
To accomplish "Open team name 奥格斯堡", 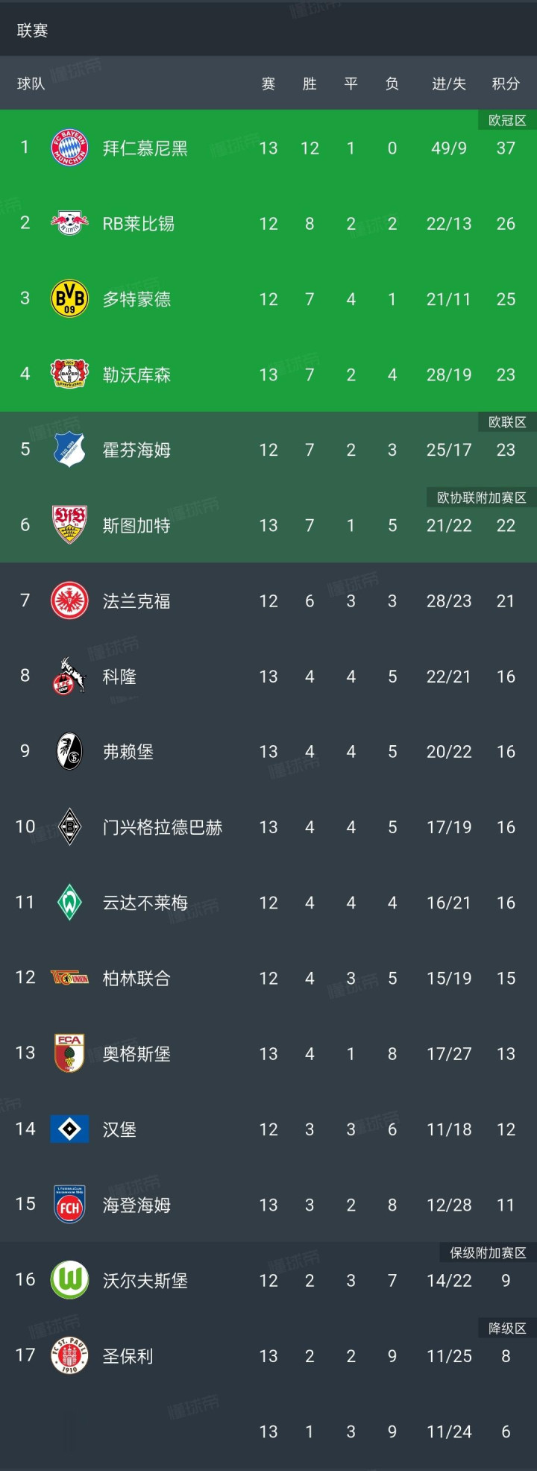I will 136,1053.
